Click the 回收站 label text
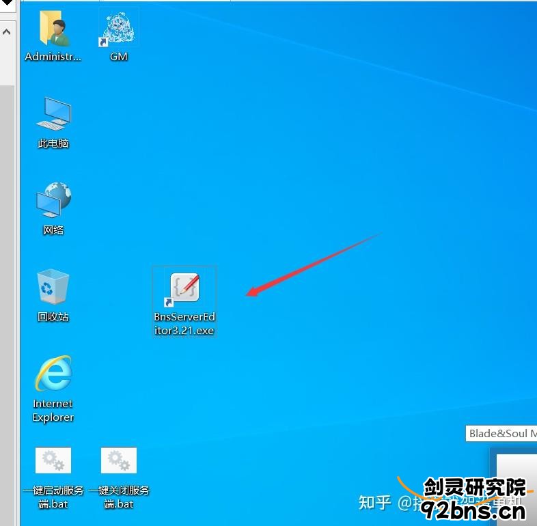This screenshot has width=537, height=526. (x=53, y=317)
